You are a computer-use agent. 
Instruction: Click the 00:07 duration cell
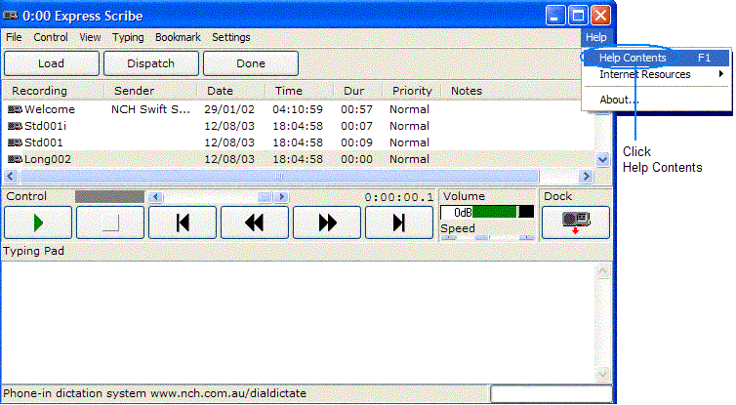(x=356, y=126)
